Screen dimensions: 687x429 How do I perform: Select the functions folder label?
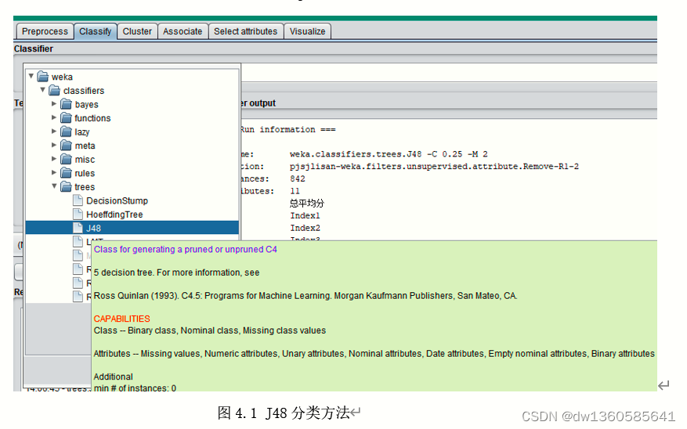click(x=92, y=118)
